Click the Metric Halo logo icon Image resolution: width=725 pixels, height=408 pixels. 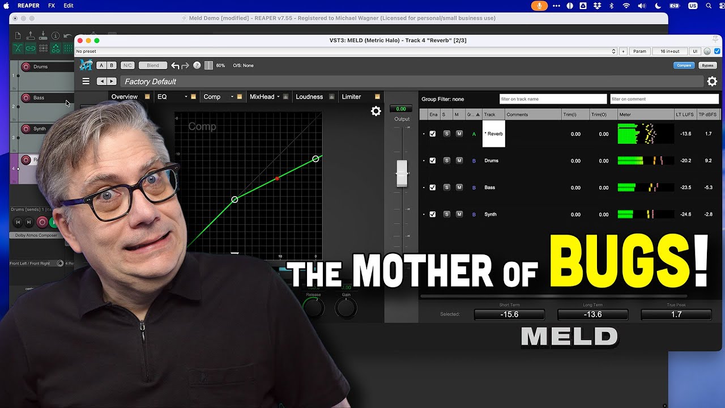coord(86,65)
